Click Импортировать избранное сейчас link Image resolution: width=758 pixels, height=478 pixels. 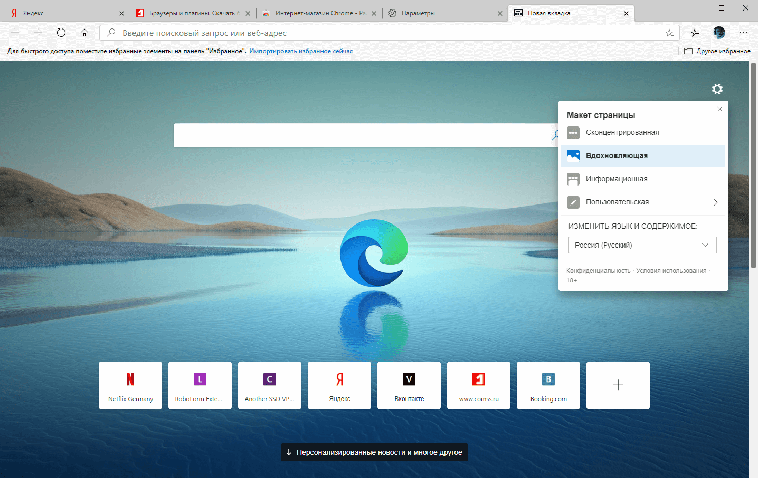[301, 51]
